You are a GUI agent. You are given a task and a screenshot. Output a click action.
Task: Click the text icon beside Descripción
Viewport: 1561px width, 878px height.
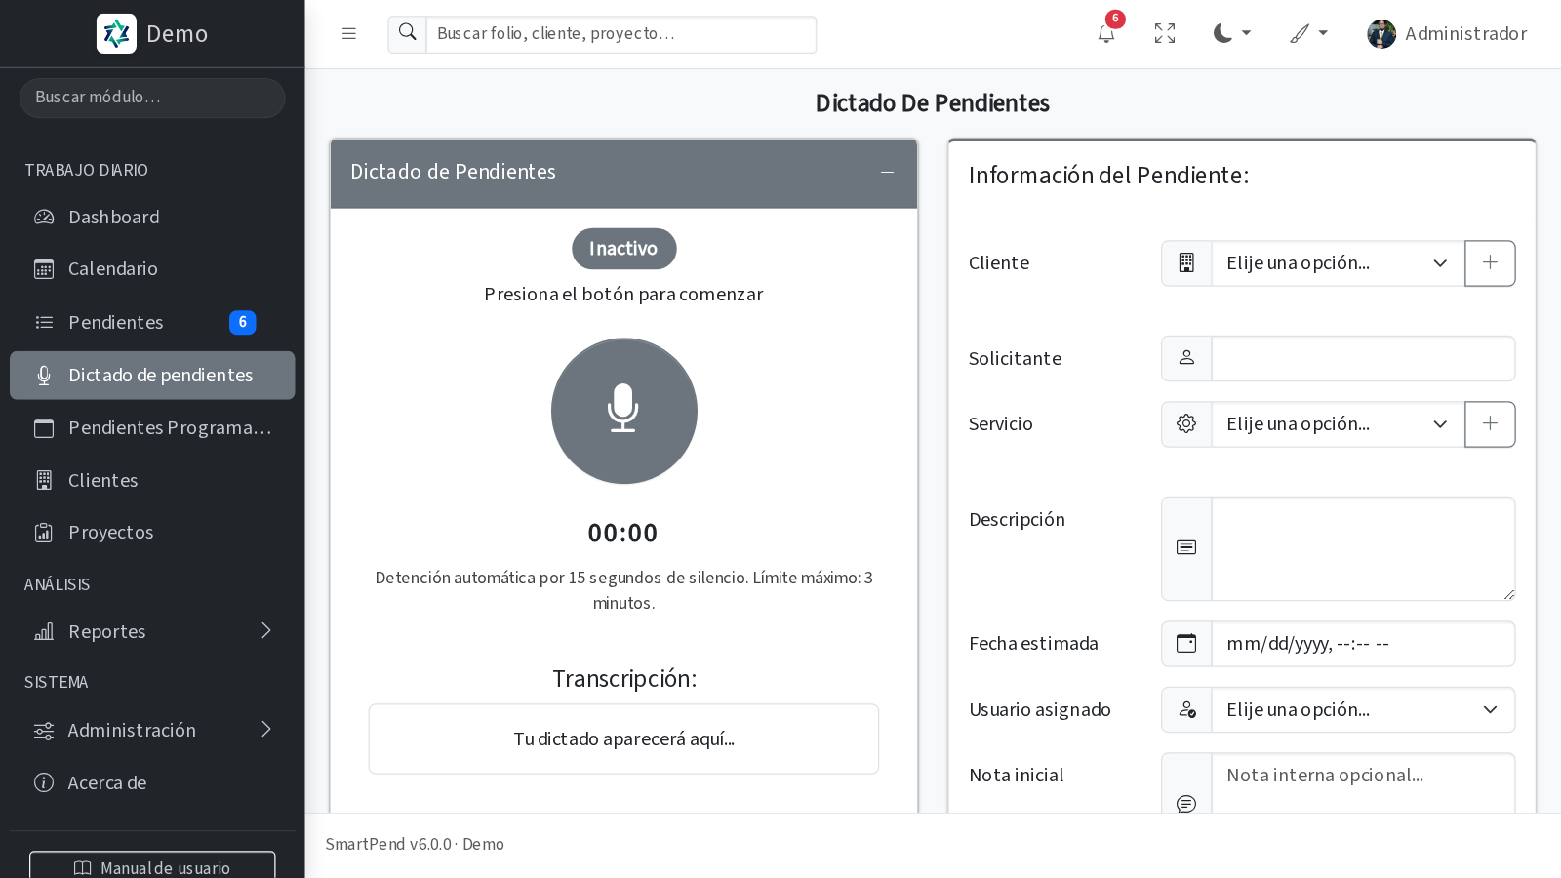pyautogui.click(x=1186, y=548)
